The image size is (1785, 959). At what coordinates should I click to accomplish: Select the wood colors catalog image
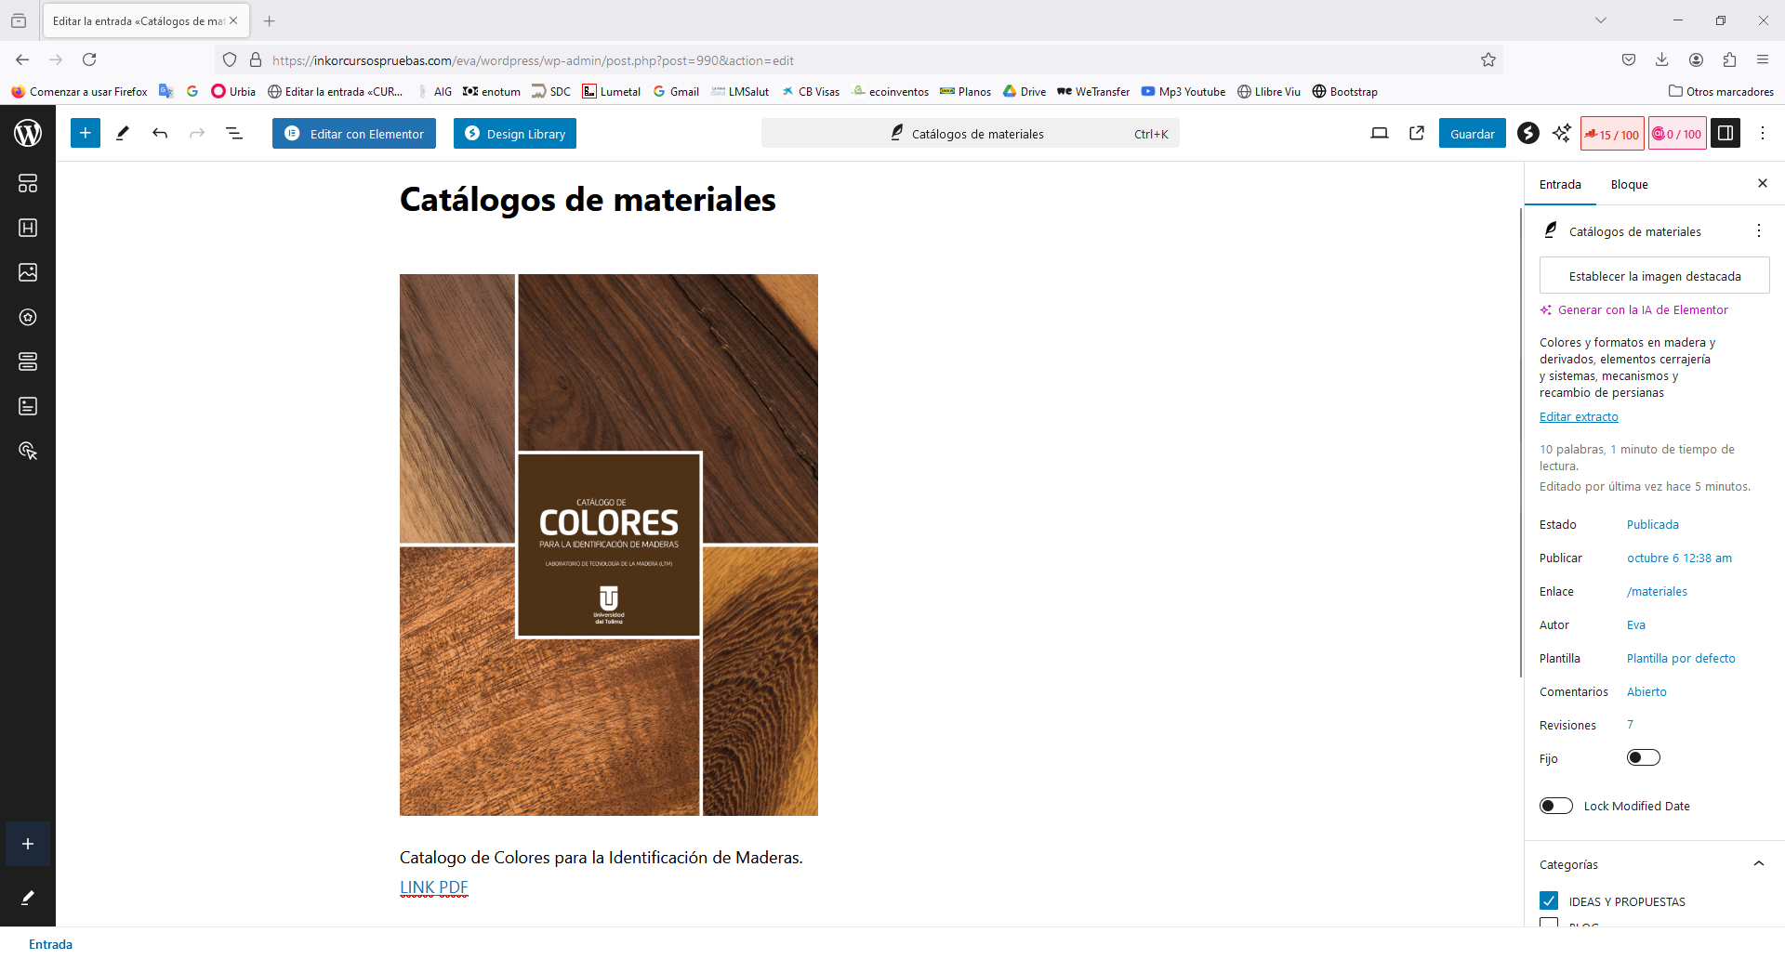609,545
